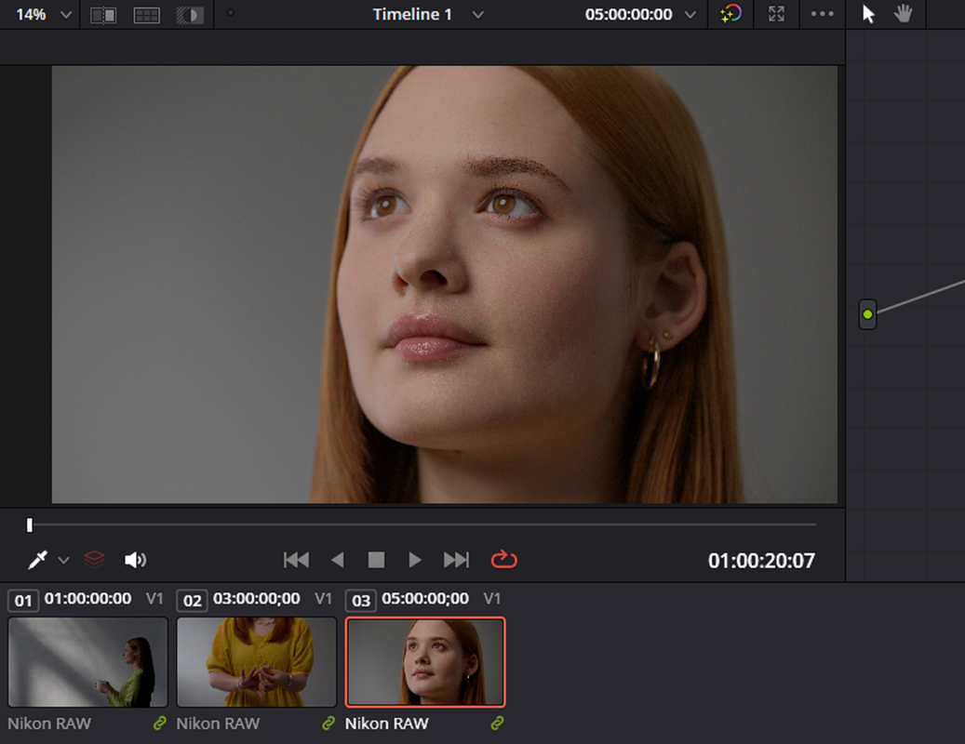Viewport: 965px width, 744px height.
Task: Choose the qualifier eyedropper tool
Action: click(x=37, y=560)
